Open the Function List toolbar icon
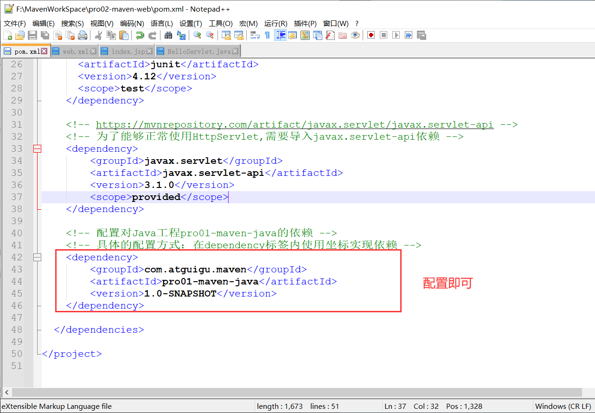 point(330,35)
